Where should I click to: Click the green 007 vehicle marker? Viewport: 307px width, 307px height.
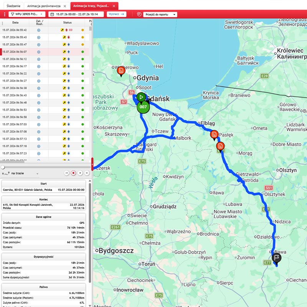point(143,107)
